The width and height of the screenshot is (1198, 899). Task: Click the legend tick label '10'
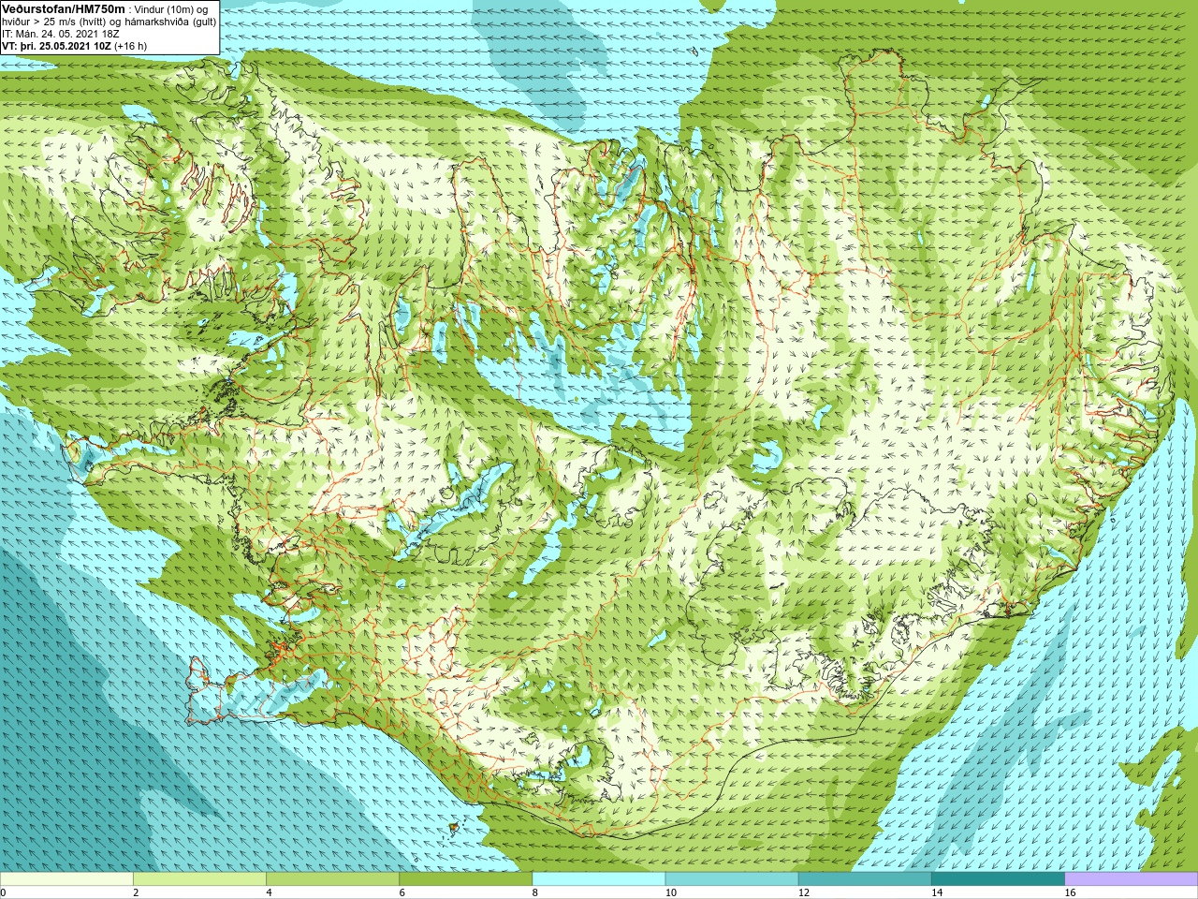coord(670,892)
